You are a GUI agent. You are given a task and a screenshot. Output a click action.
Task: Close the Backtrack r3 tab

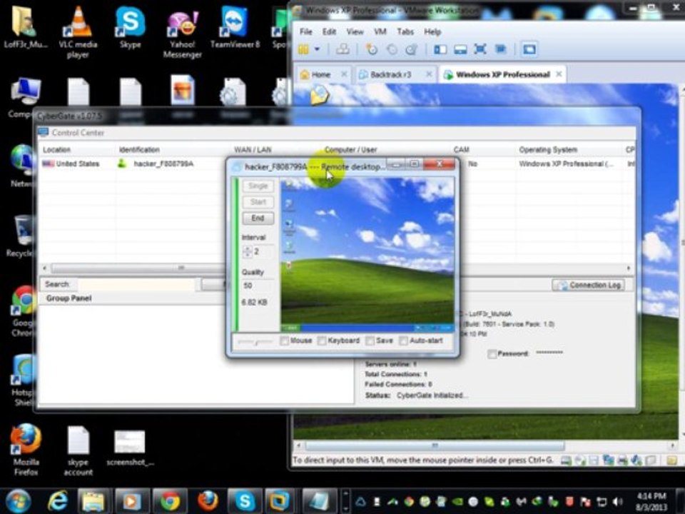429,74
